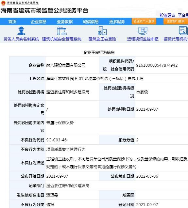Select 澄迈县 in 发生地所在市县 row
Viewport: 188px width, 208px height.
pos(52,195)
